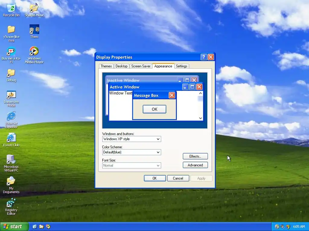Select the Appearance tab
Screen dimensions: 309x231
point(163,66)
